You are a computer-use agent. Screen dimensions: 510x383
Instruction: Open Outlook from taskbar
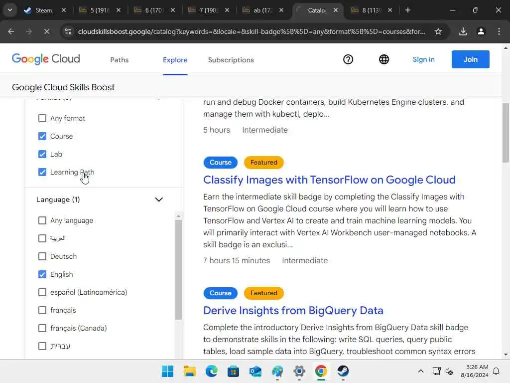click(x=255, y=371)
